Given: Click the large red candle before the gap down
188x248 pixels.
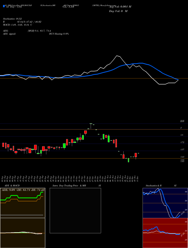Looking at the screenshot, I should (x=116, y=143).
